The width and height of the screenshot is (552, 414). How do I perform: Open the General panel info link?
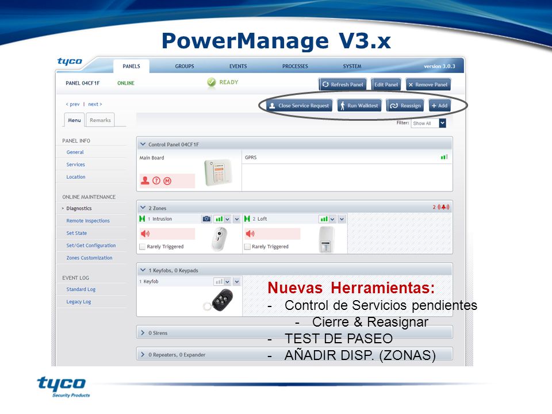75,152
